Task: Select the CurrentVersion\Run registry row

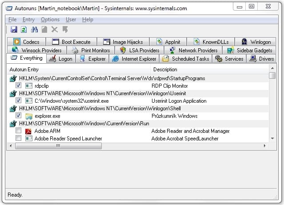Action: [x=138, y=124]
